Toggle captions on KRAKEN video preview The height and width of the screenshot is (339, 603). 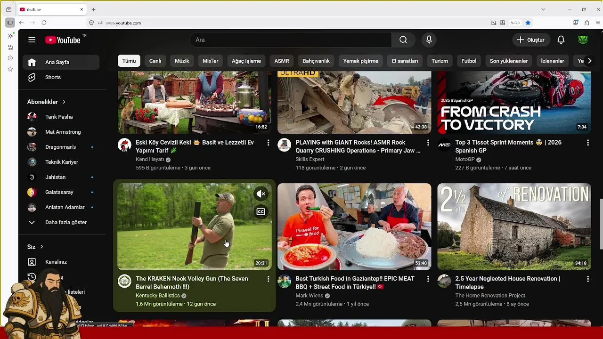click(x=261, y=212)
